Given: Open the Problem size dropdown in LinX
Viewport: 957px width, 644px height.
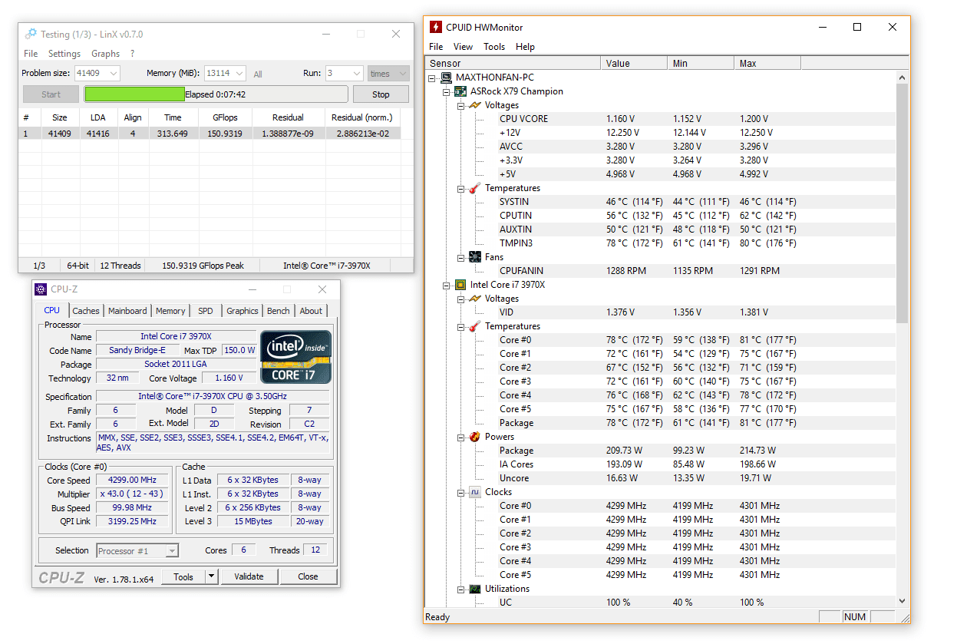Looking at the screenshot, I should [x=114, y=74].
